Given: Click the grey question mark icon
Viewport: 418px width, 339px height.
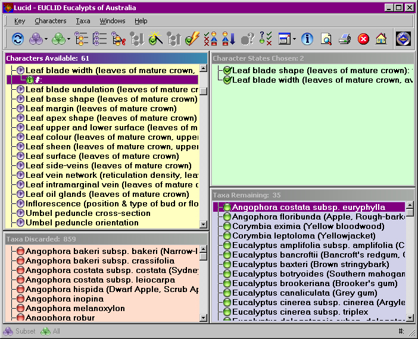Looking at the screenshot, I should tap(247, 39).
